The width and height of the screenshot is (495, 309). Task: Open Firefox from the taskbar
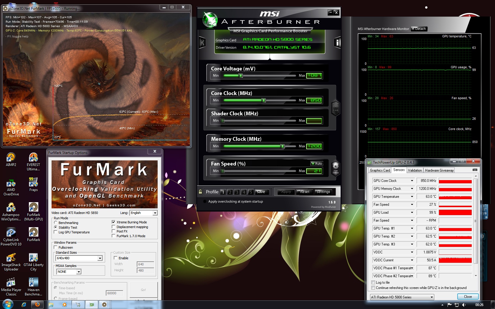[37, 305]
